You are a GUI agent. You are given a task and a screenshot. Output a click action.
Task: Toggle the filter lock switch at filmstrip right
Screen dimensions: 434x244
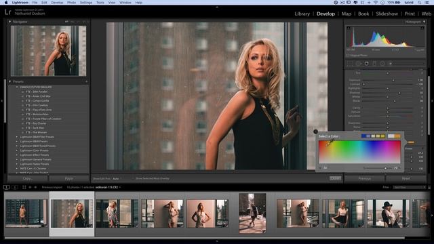[429, 187]
